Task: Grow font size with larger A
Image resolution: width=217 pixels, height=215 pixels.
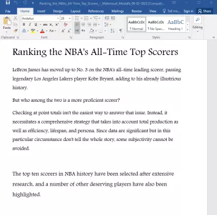Action: point(63,31)
